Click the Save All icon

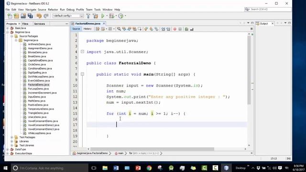(x=30, y=16)
